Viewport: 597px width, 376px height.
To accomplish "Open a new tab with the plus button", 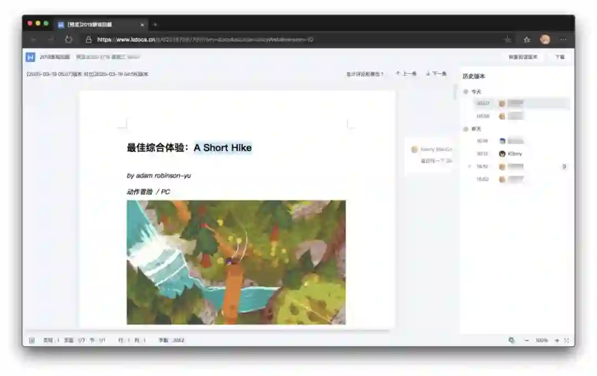I will click(x=155, y=24).
